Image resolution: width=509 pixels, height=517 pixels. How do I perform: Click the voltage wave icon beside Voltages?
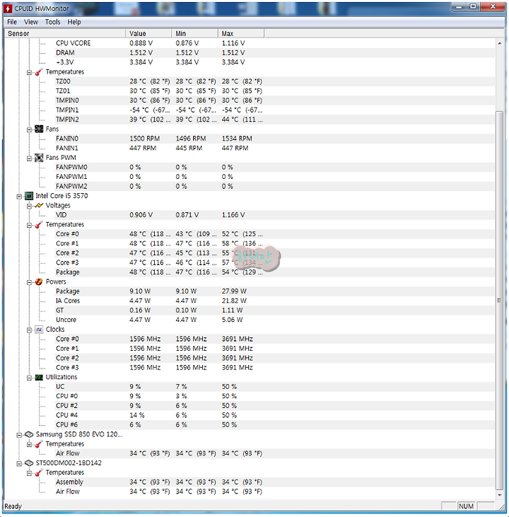39,205
